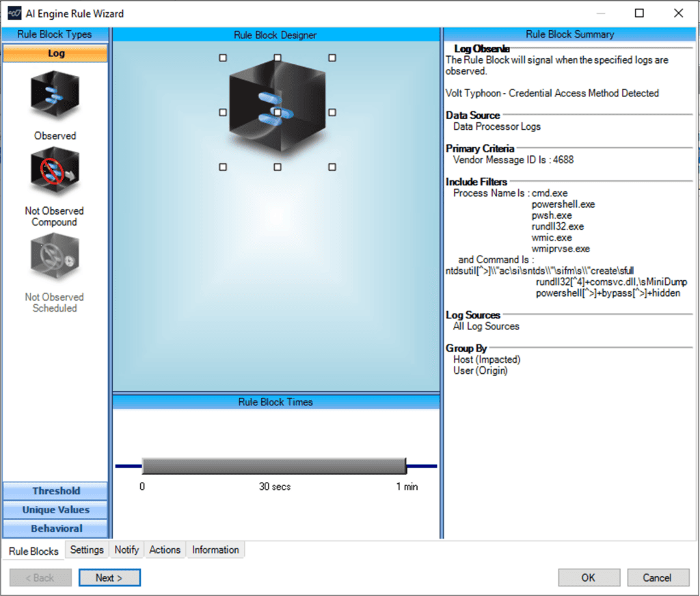Click the Threshold rule block type
The height and width of the screenshot is (596, 700).
pos(55,490)
